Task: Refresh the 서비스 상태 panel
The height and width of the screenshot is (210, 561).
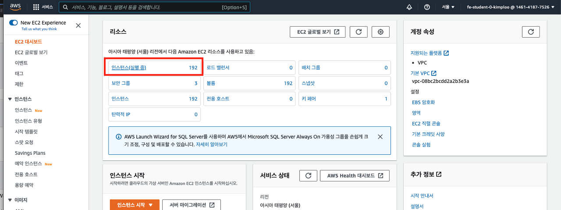Action: (x=308, y=175)
